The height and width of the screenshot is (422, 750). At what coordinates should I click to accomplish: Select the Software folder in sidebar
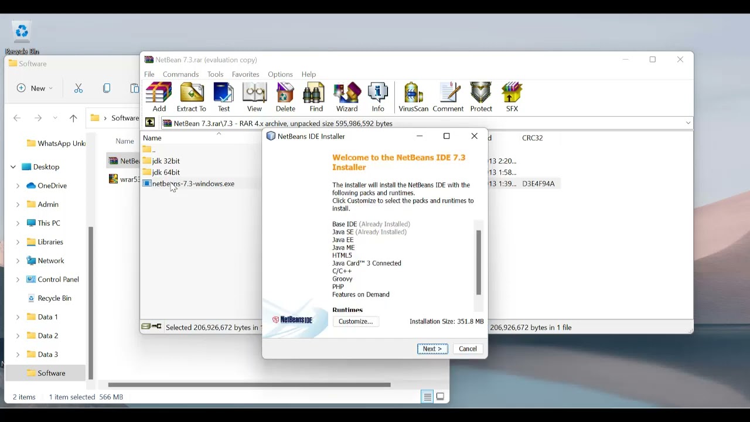(x=46, y=373)
